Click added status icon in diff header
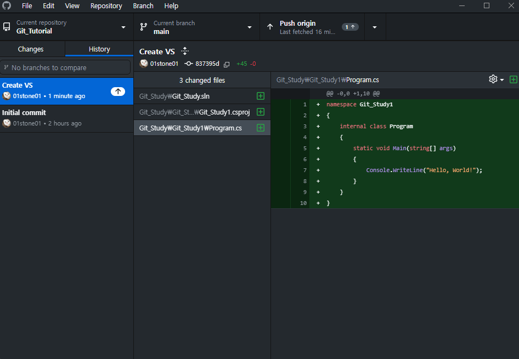Viewport: 519px width, 359px height. pyautogui.click(x=514, y=79)
